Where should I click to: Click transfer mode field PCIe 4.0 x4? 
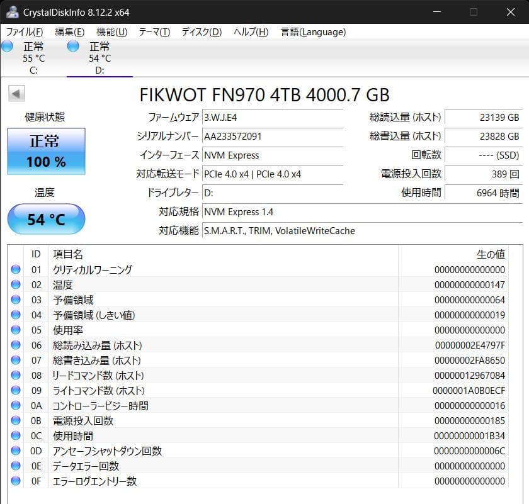tap(273, 174)
